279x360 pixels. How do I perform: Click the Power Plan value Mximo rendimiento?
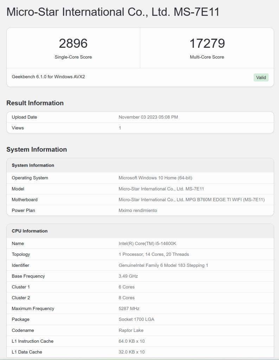138,210
